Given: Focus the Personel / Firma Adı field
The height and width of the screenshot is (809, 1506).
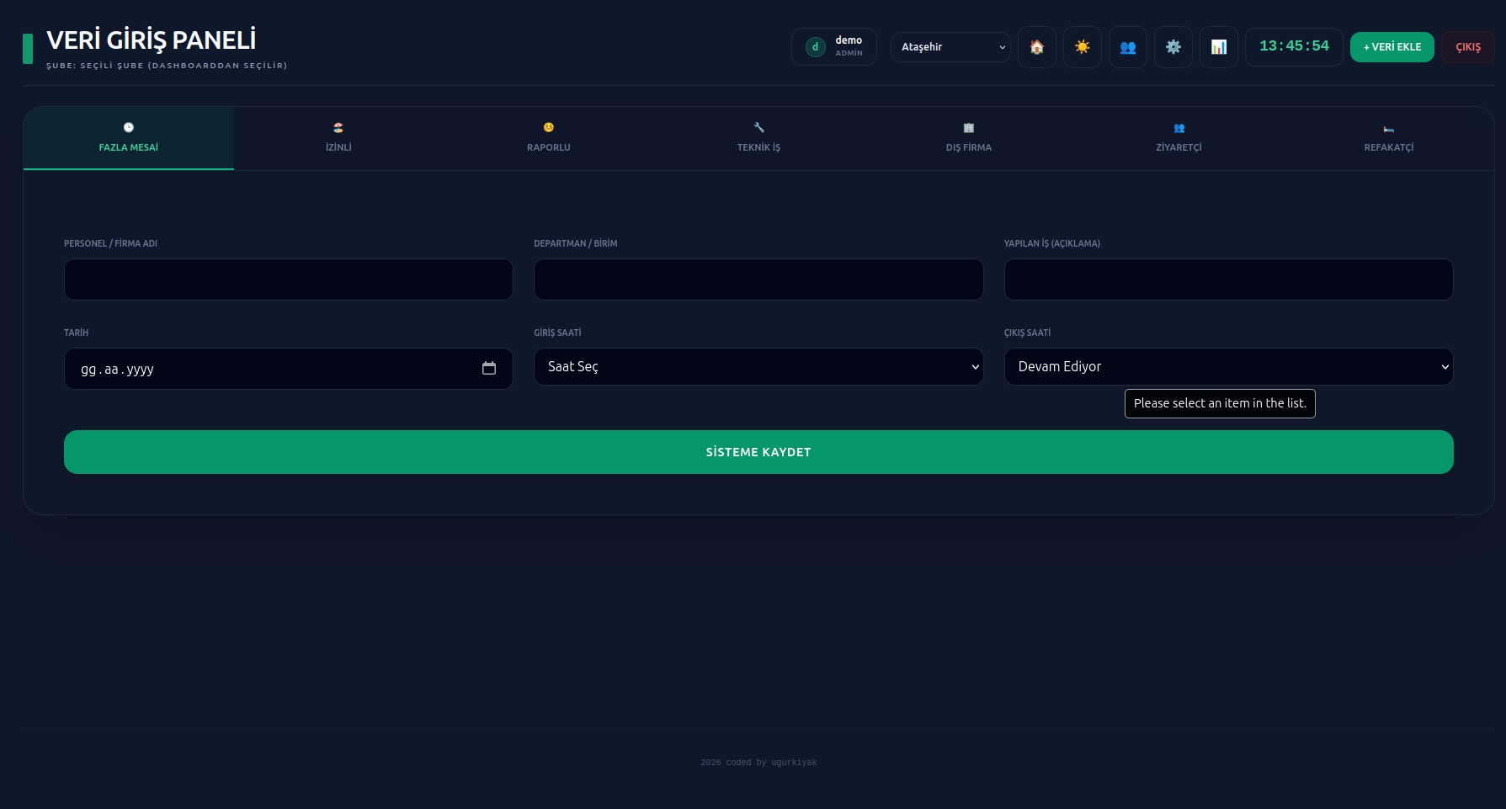Looking at the screenshot, I should (x=289, y=279).
